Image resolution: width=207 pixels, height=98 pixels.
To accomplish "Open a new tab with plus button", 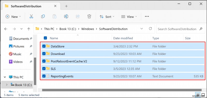I will [66, 6].
